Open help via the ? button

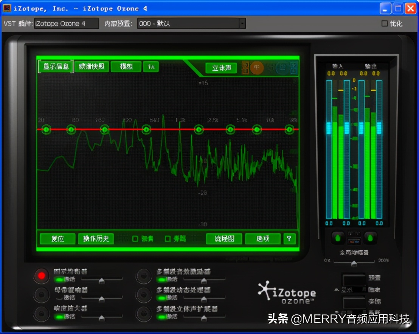(289, 238)
